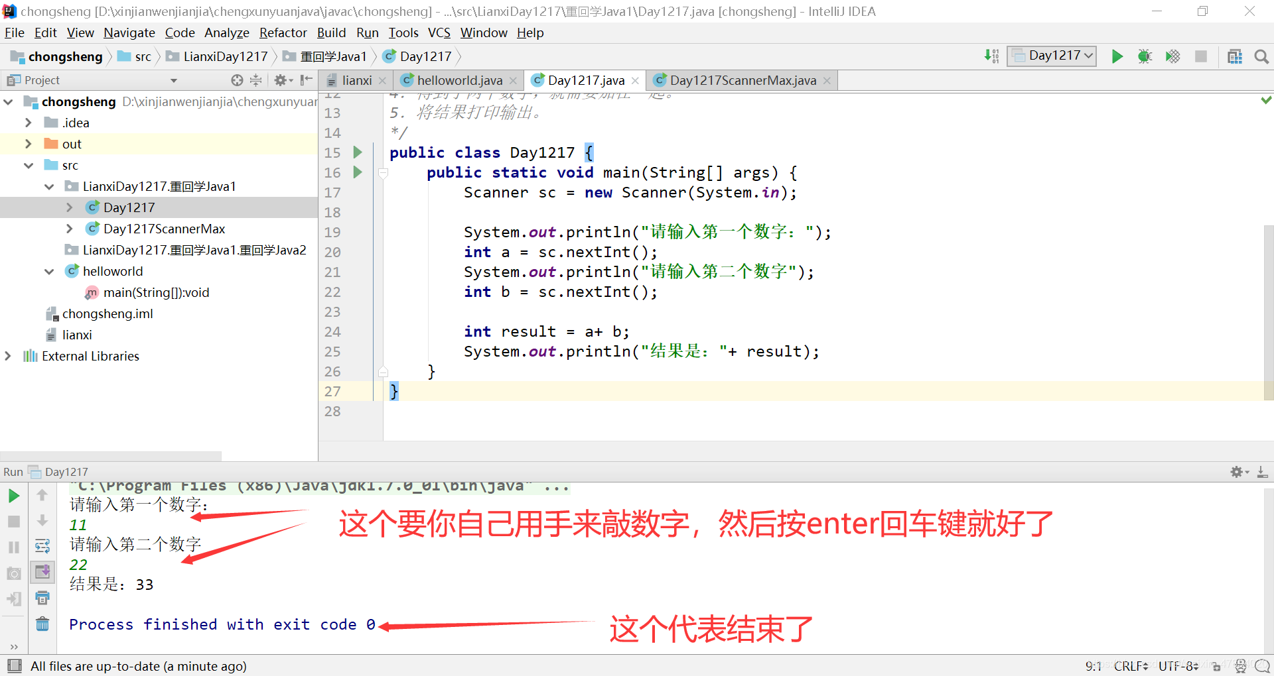Open the Build menu
The image size is (1274, 676).
(331, 32)
